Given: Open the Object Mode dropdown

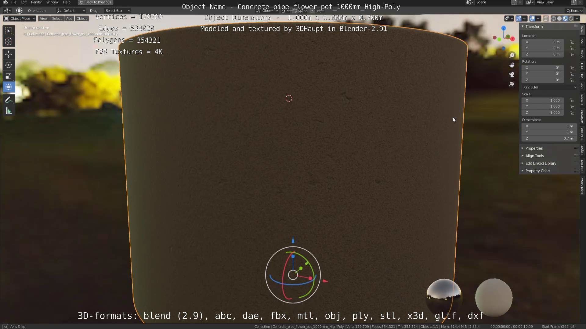Looking at the screenshot, I should pos(20,19).
